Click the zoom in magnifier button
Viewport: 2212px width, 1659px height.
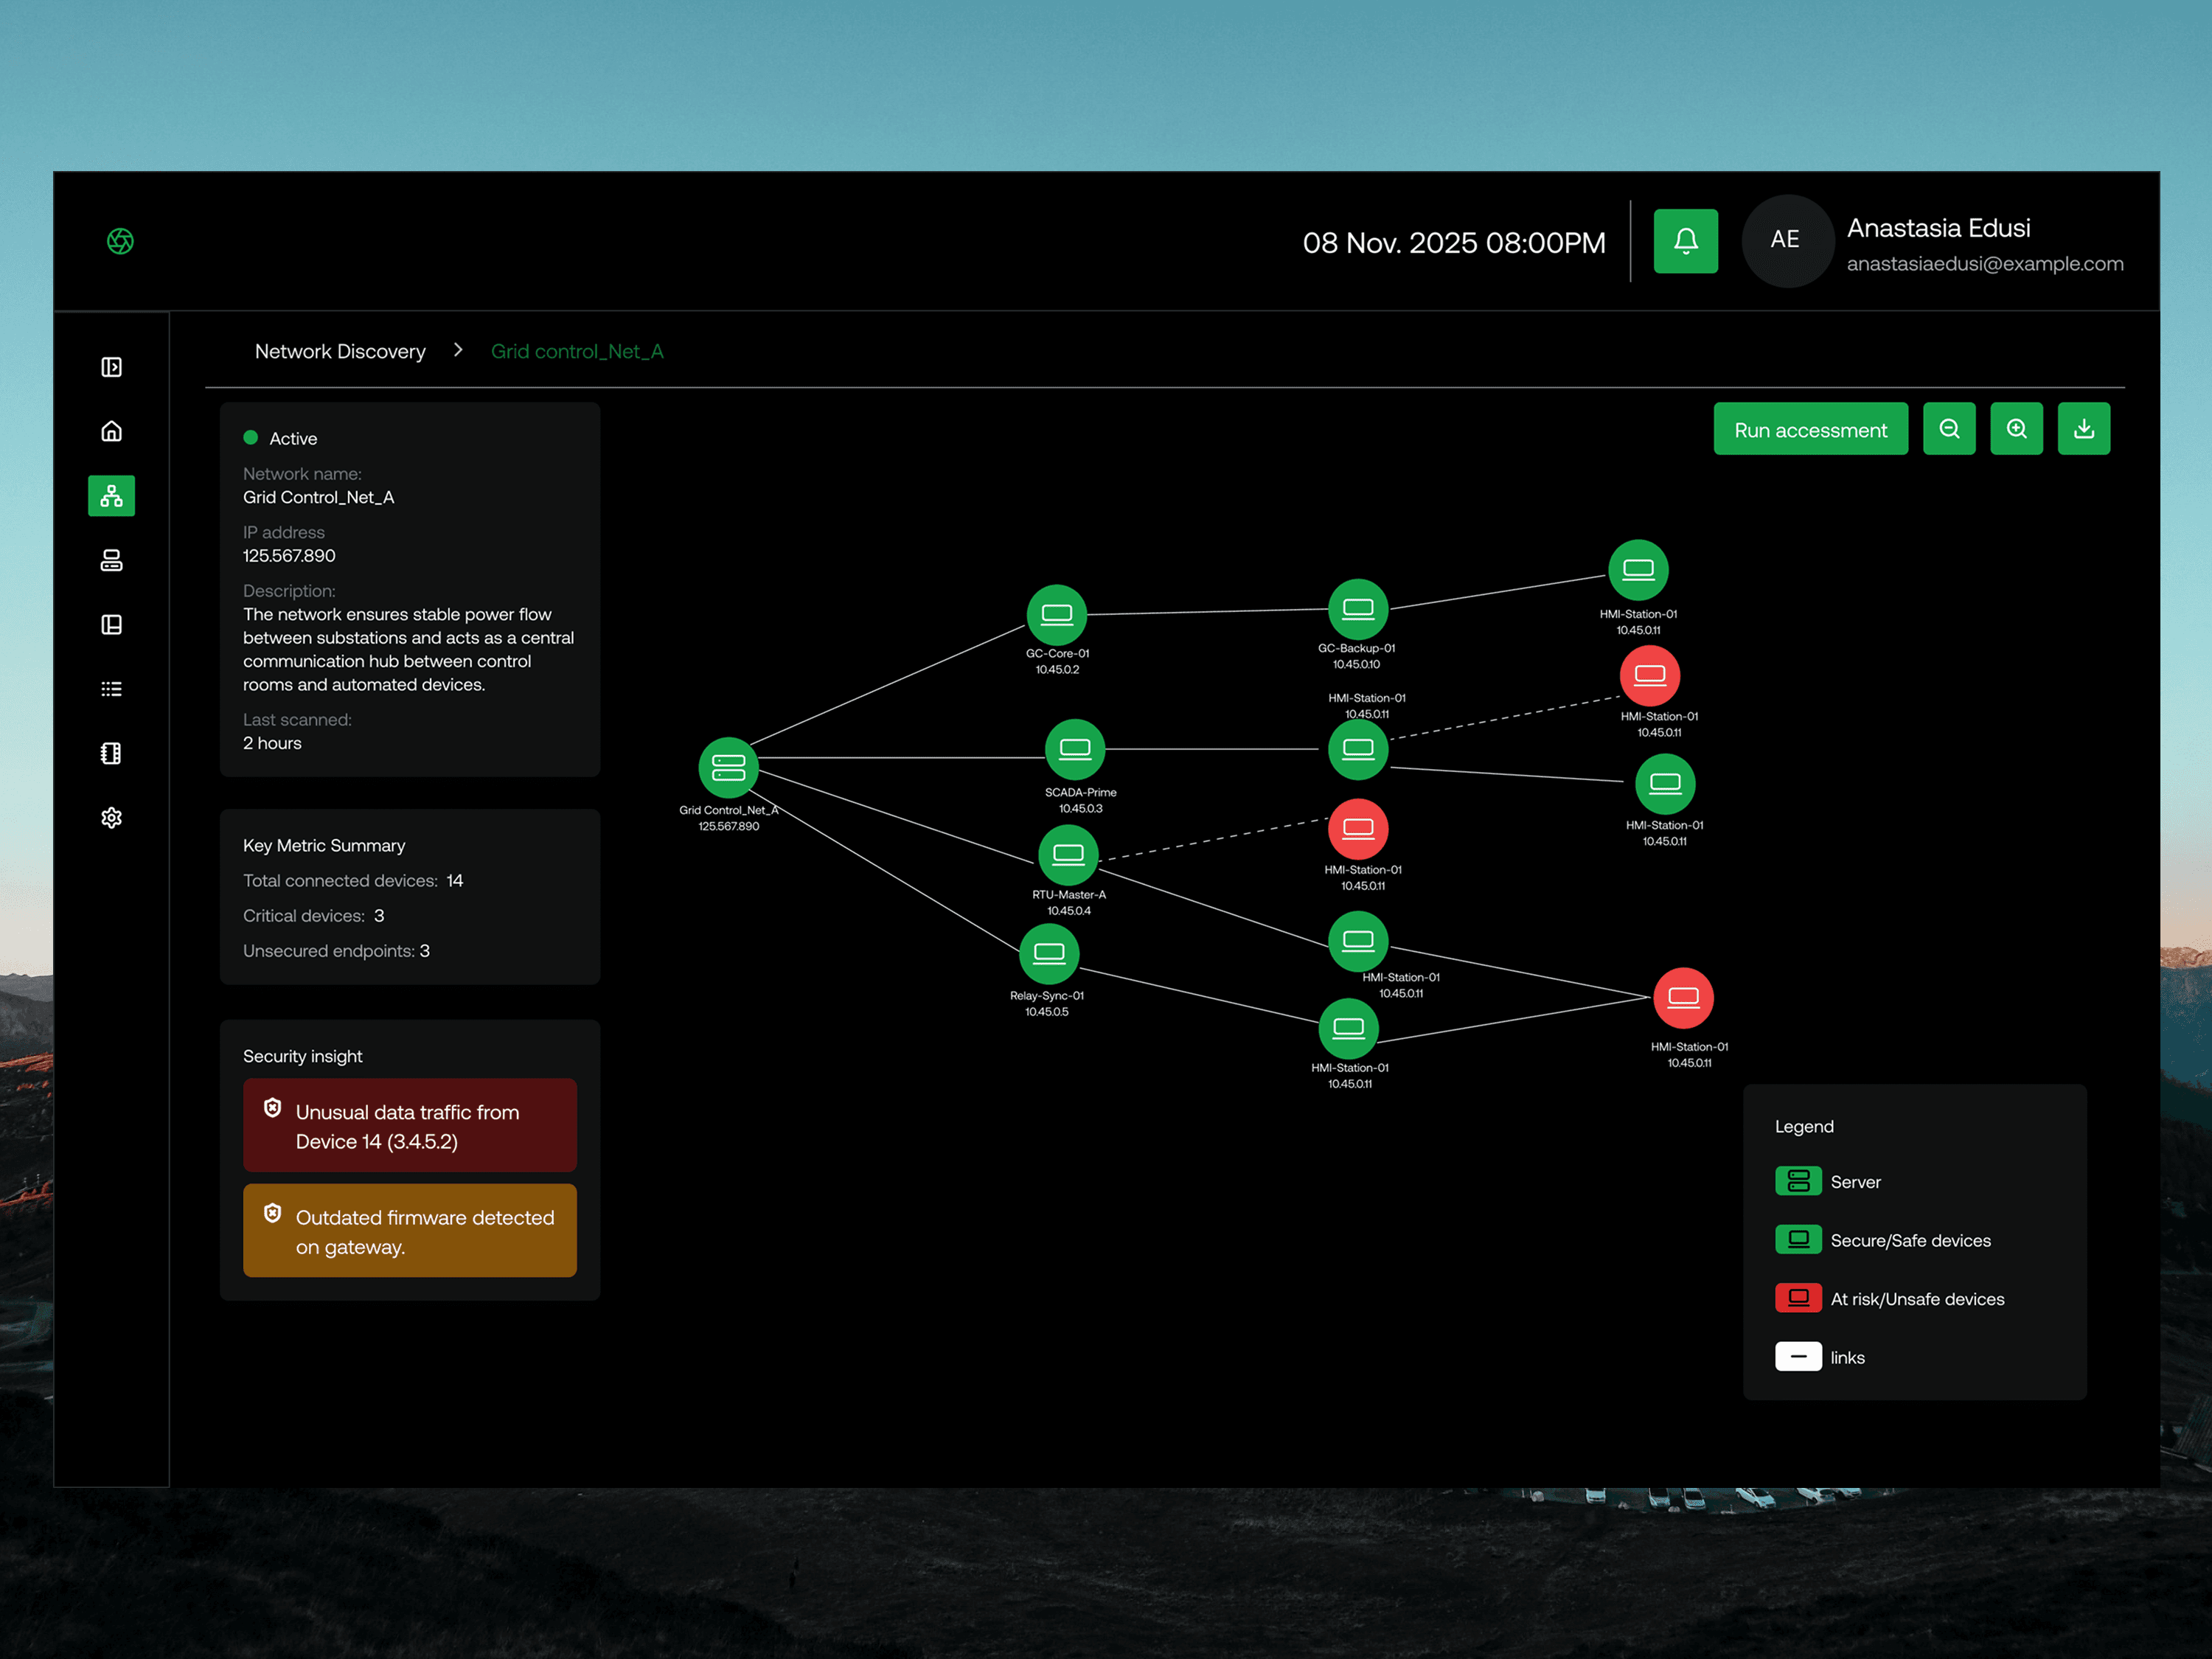pos(2016,429)
